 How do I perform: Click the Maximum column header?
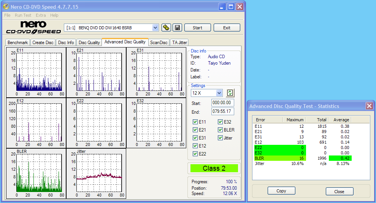[x=295, y=120]
